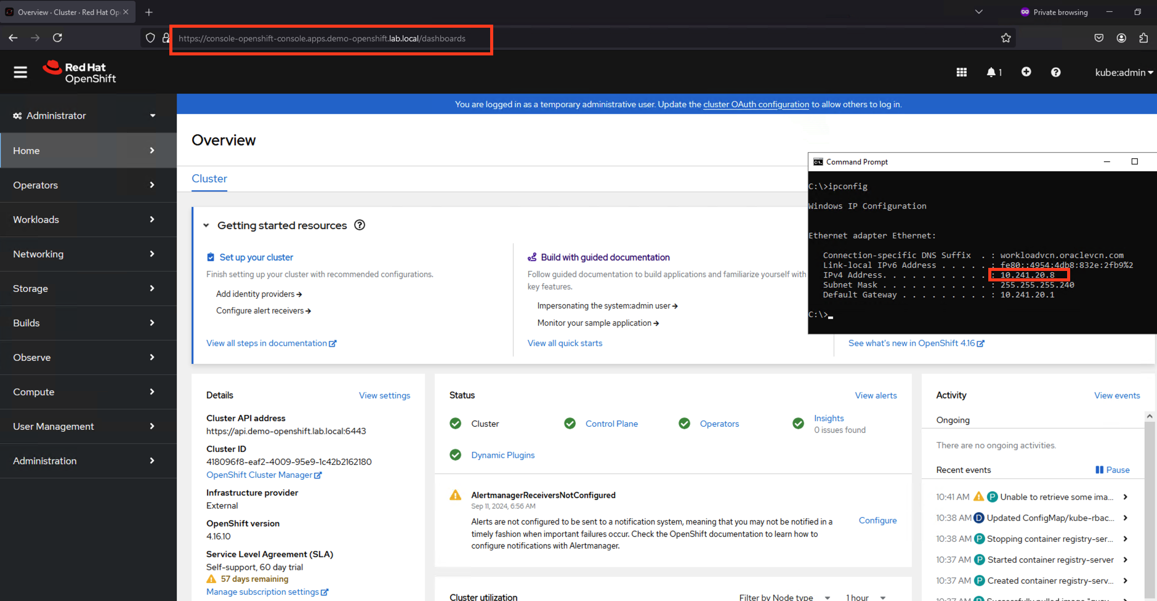Toggle the hamburger navigation menu
The image size is (1157, 601).
tap(20, 72)
